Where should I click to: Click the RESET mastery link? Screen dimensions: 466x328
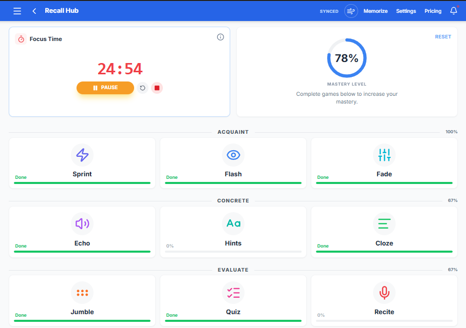443,36
